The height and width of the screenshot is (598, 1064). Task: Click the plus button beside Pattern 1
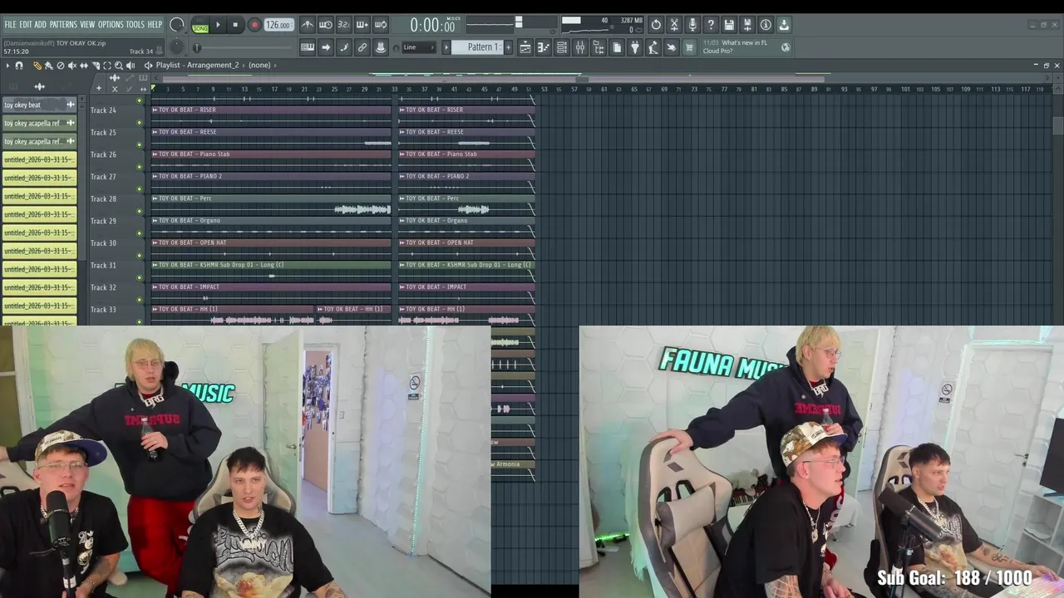pos(507,47)
